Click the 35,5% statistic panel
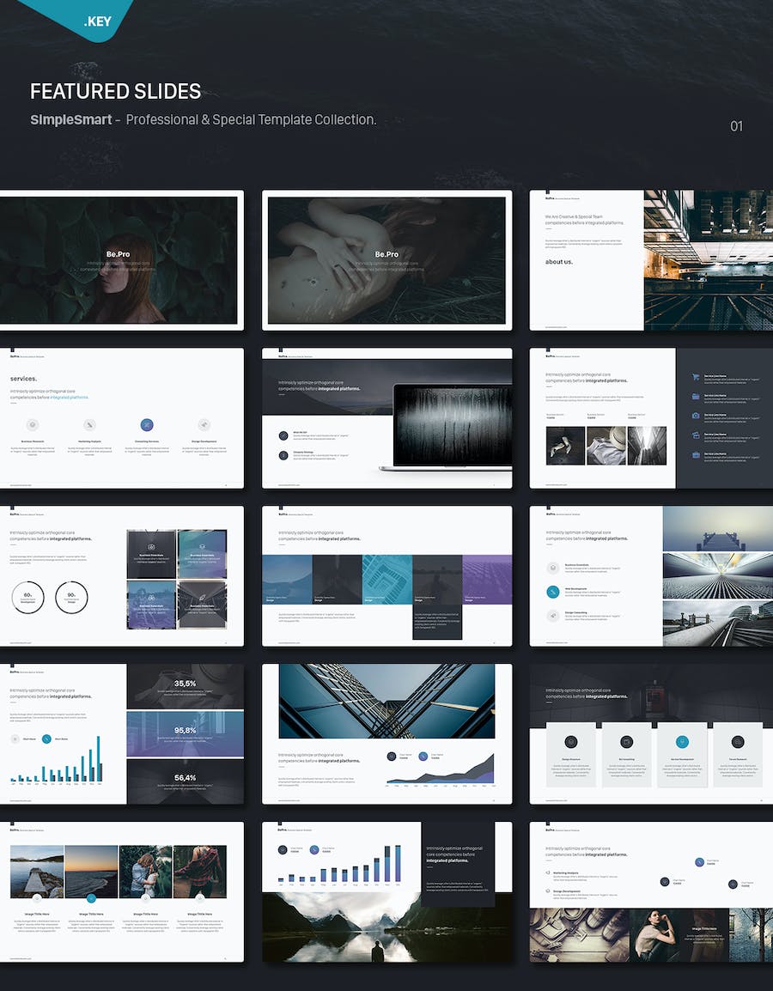The height and width of the screenshot is (991, 773). [x=185, y=686]
